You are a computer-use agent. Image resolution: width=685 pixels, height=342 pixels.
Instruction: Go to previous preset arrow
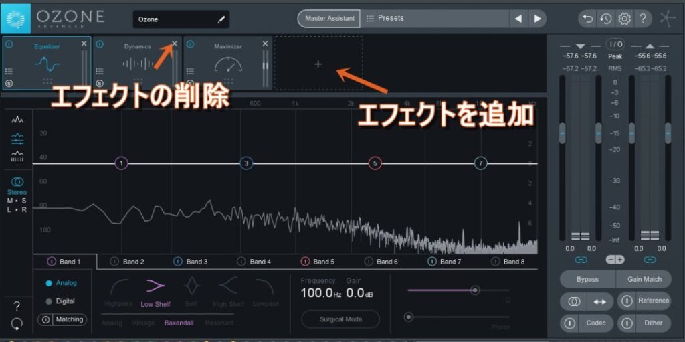[518, 19]
